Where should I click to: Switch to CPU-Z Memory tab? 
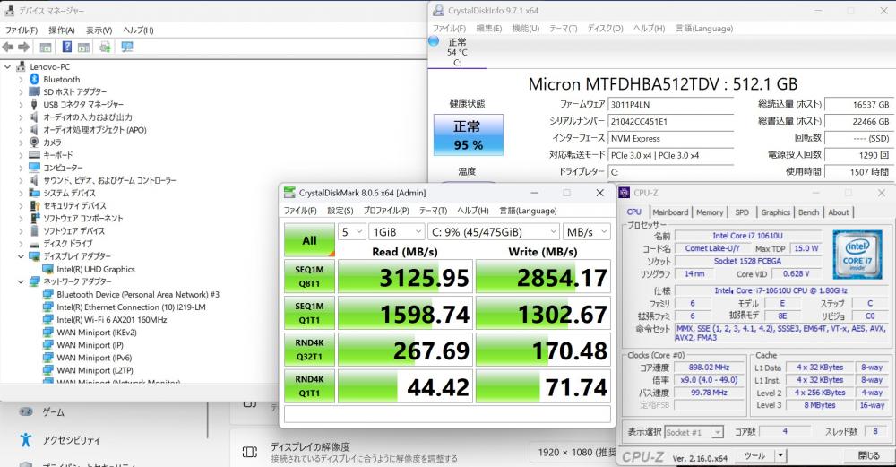(710, 212)
